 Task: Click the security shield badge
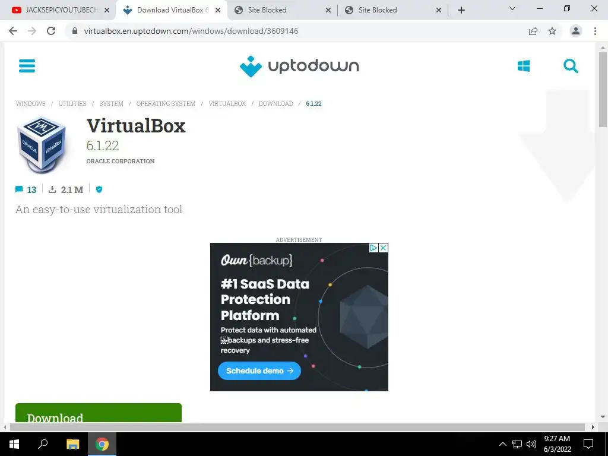[x=99, y=189]
